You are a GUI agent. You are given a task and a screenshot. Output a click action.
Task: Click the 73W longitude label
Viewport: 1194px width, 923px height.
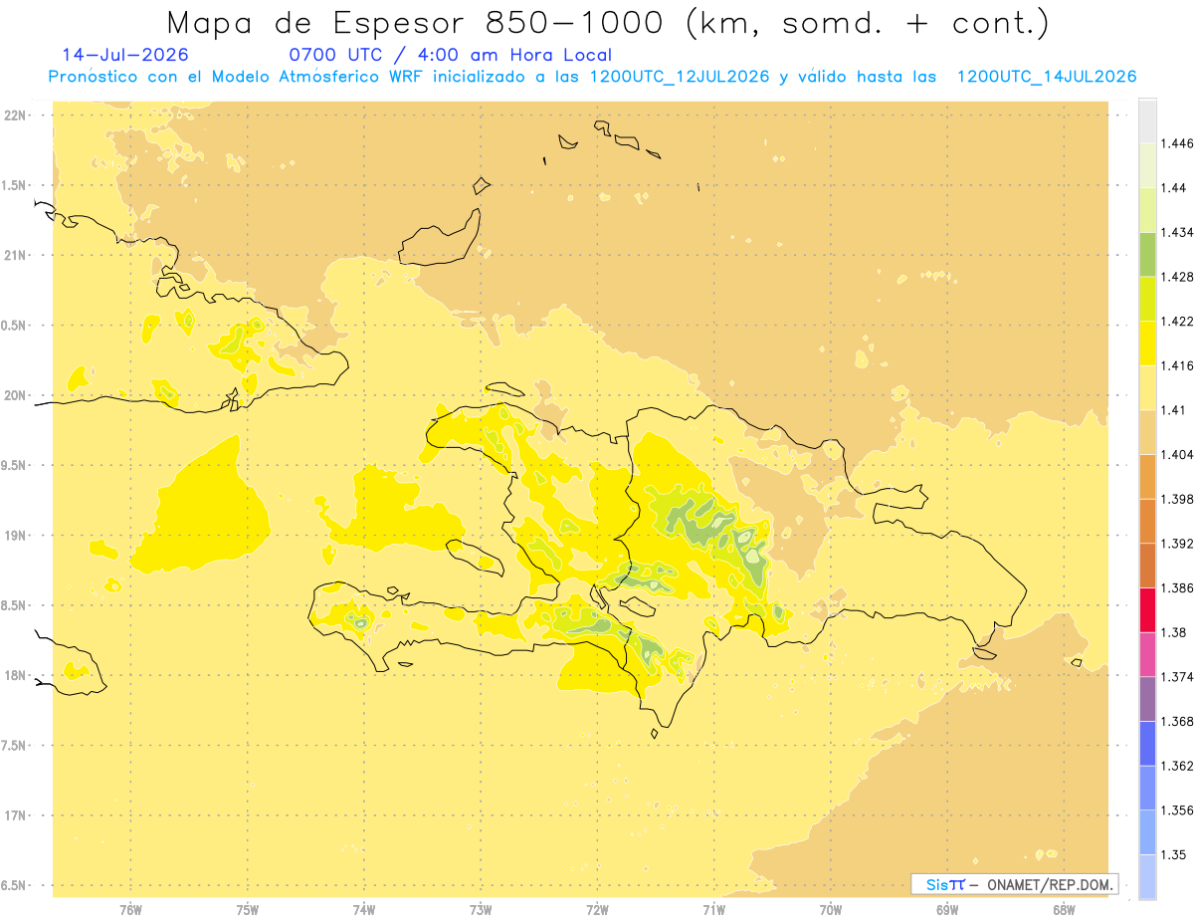481,910
